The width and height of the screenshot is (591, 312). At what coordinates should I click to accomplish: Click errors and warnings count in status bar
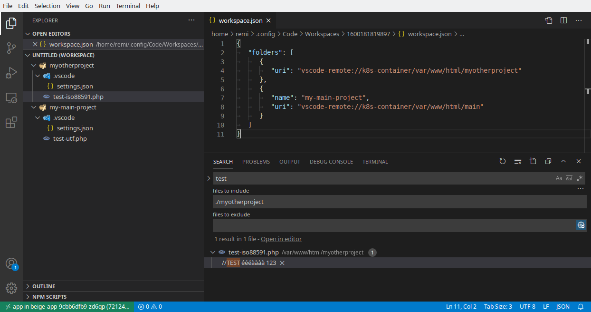[150, 307]
